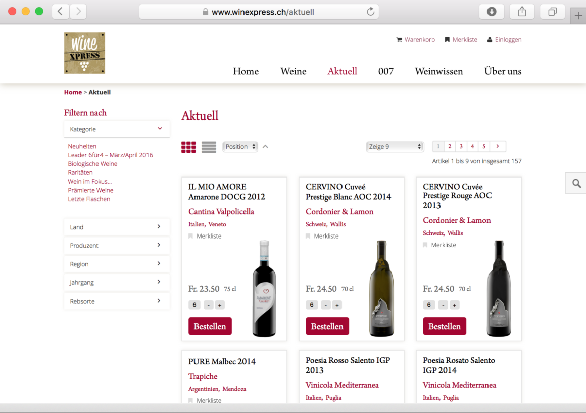Filter by Raritäten category

(x=80, y=173)
